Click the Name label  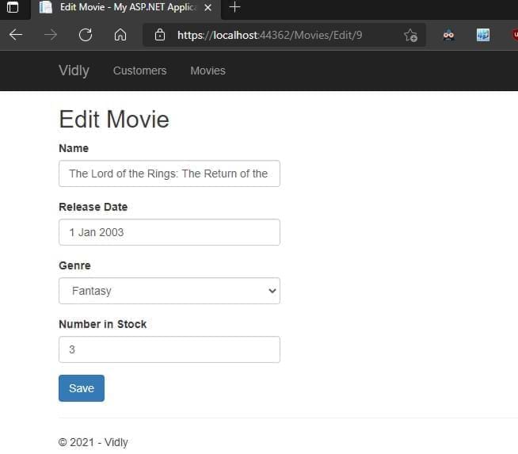tap(74, 148)
